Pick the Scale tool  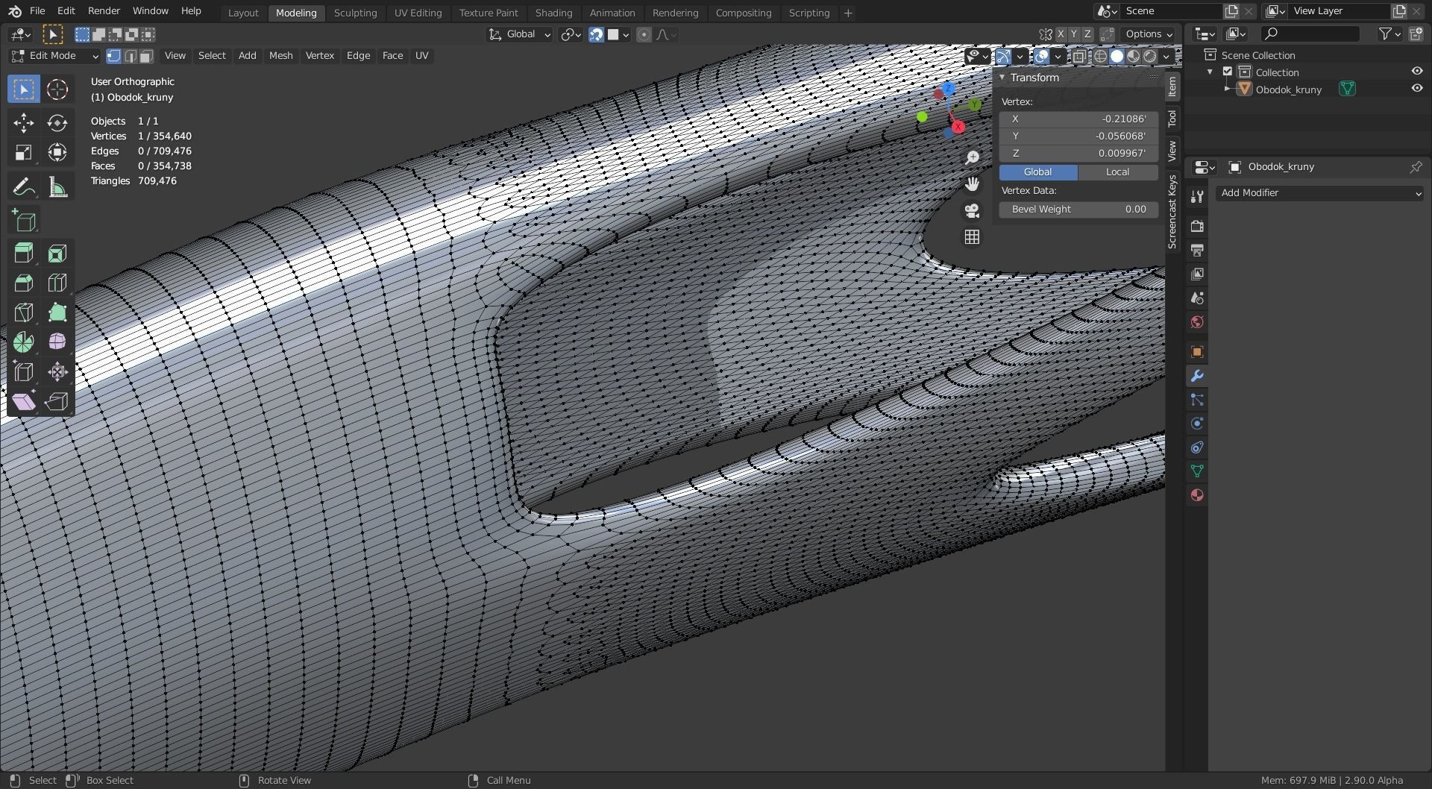pyautogui.click(x=24, y=153)
